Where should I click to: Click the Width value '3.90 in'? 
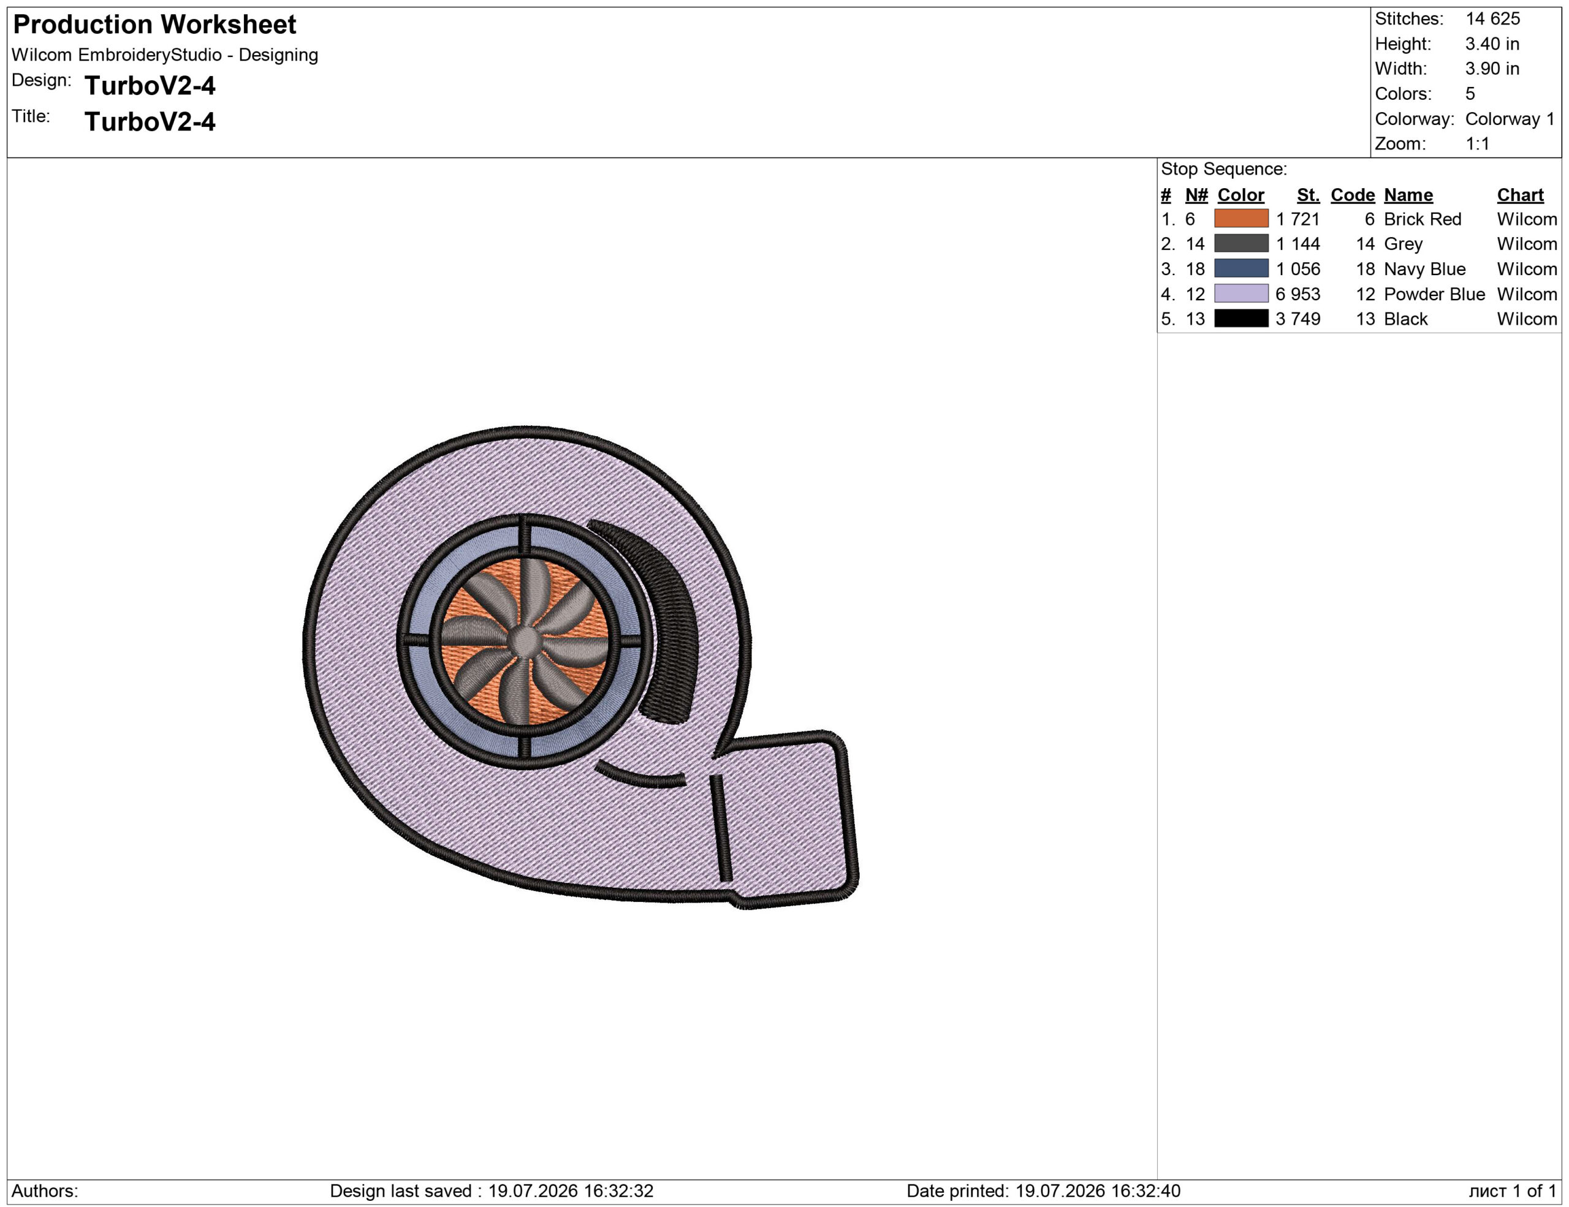(1492, 69)
